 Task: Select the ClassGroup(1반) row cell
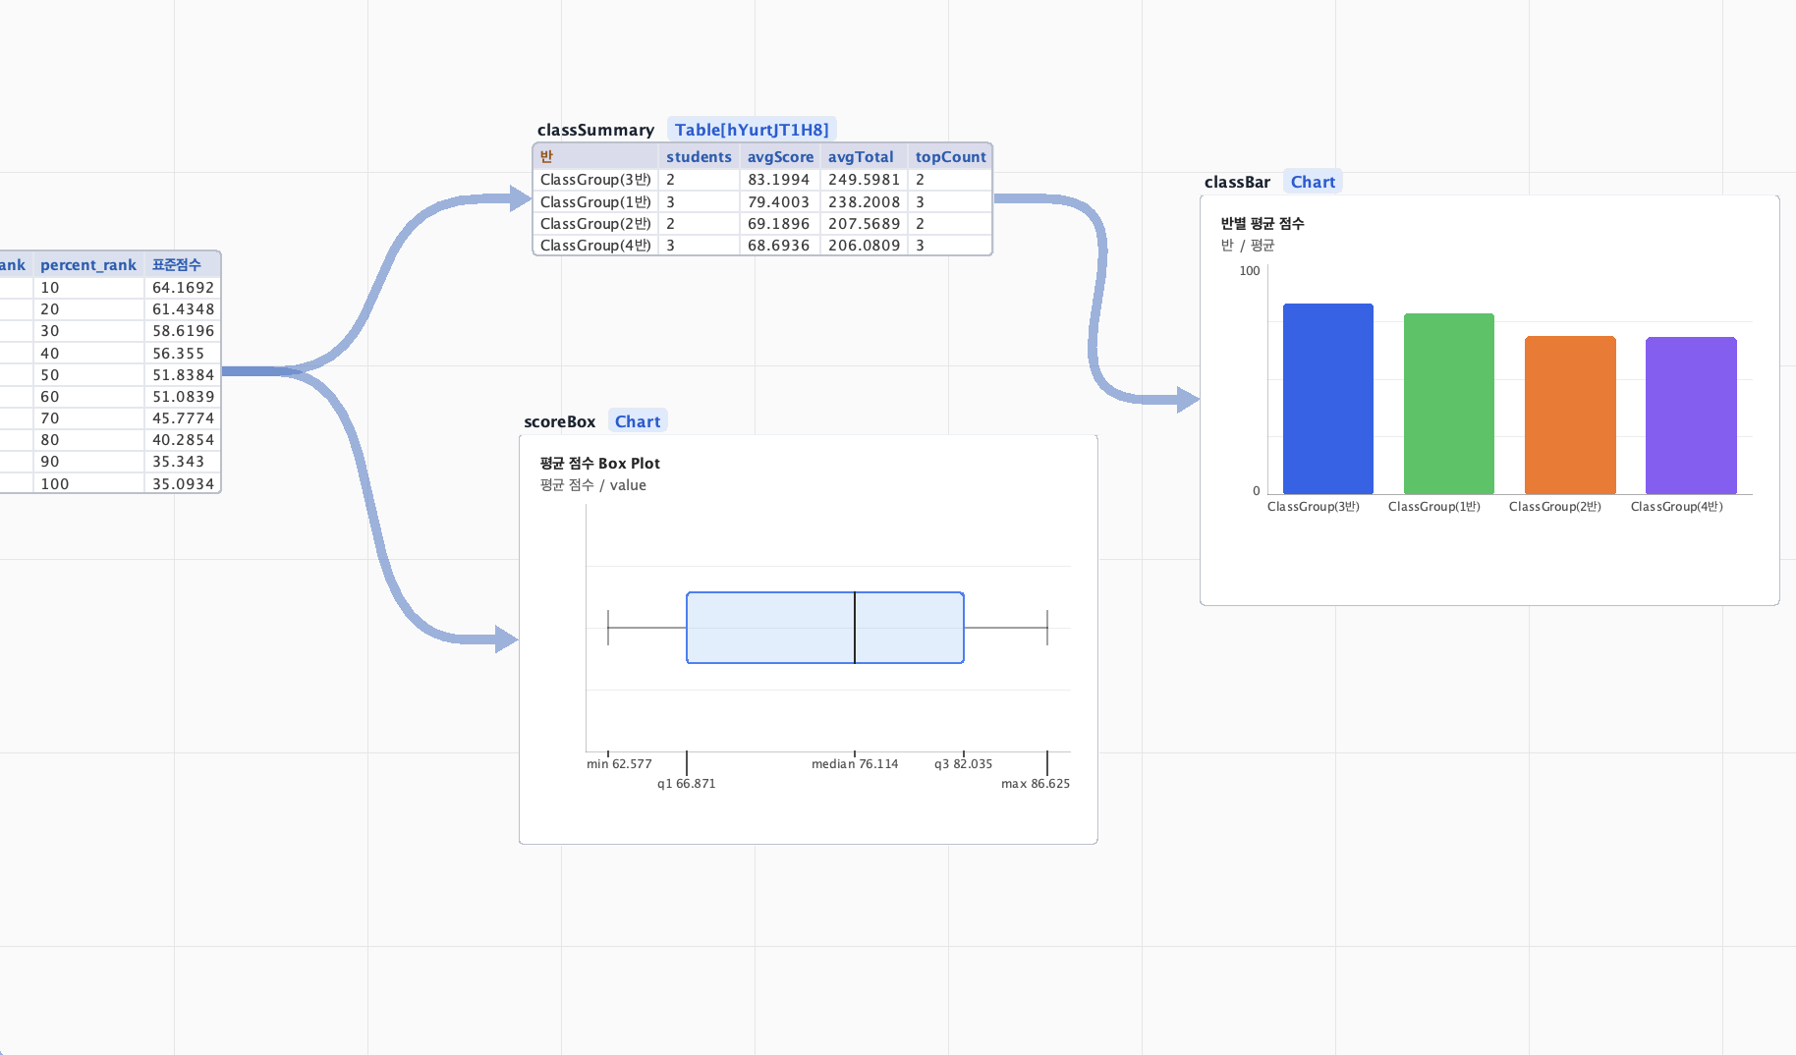[595, 202]
